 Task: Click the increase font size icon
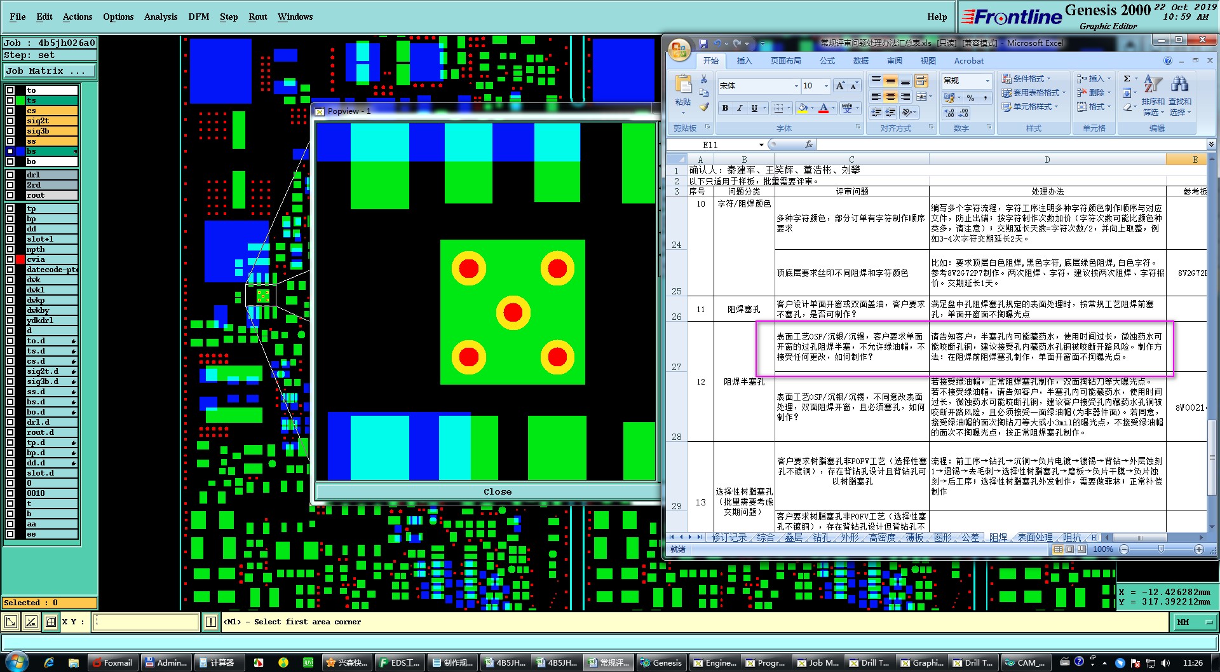coord(840,86)
